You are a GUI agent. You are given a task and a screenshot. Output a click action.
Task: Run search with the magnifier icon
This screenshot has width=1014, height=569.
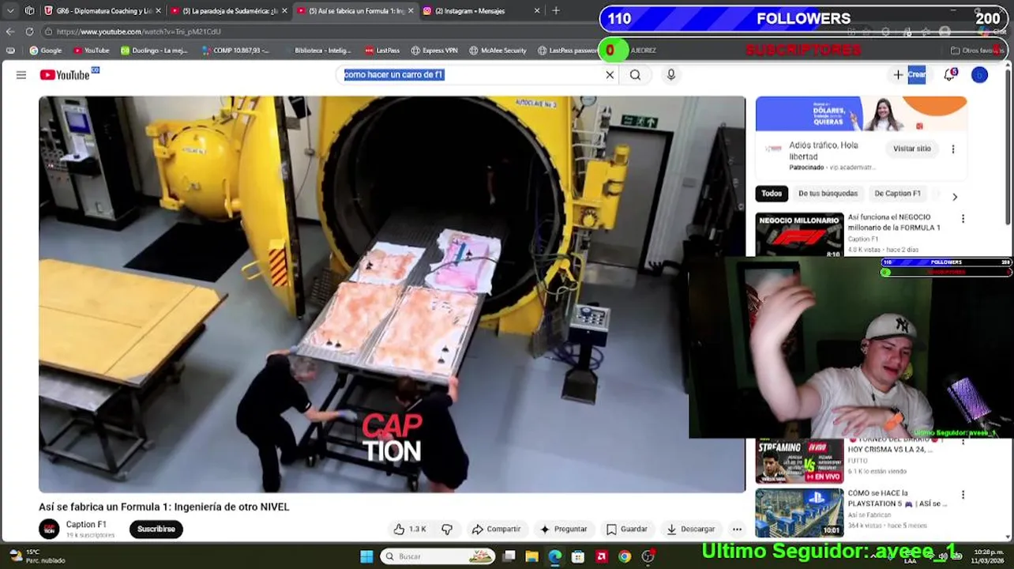[x=635, y=74]
